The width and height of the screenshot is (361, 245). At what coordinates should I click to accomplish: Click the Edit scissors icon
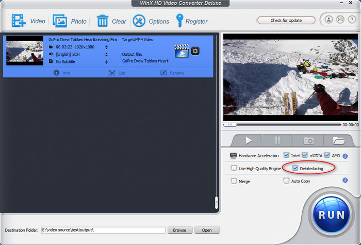[112, 73]
